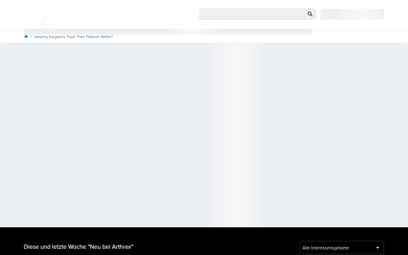
Task: Click the magnifier search icon
Action: 309,14
